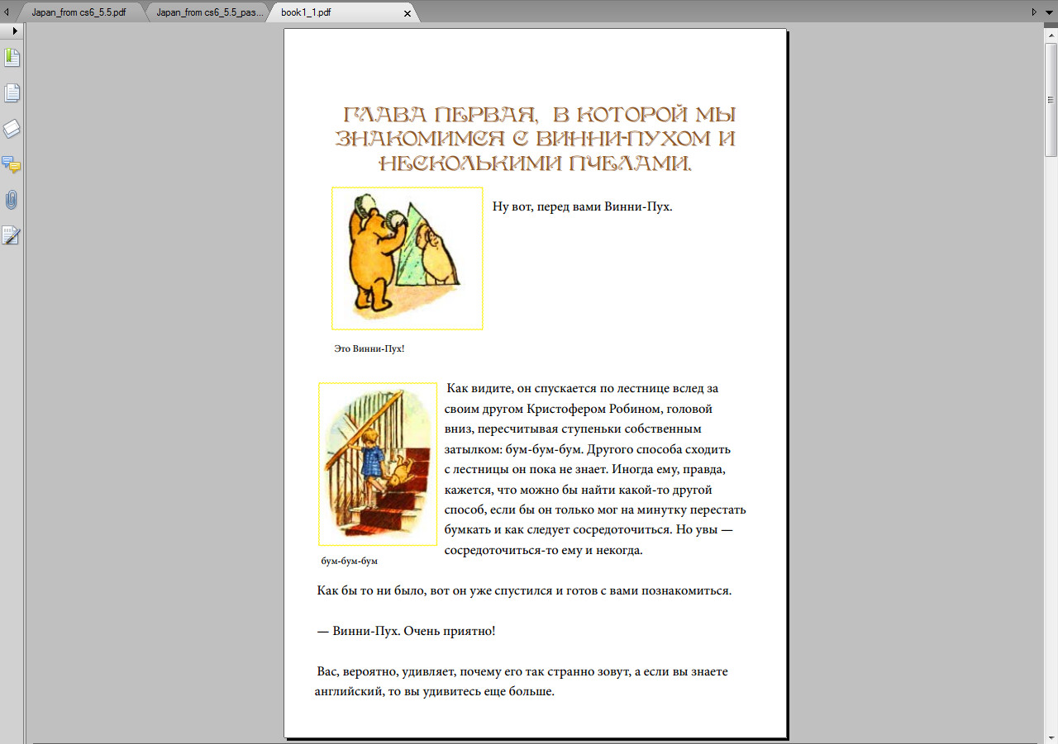Click the line 'сосредоточиться-то ему и некогда.'
The width and height of the screenshot is (1058, 744).
tap(544, 550)
